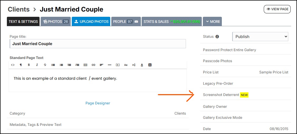Screen dimensions: 297x134
Task: Expand the MORE tab menu
Action: click(212, 22)
